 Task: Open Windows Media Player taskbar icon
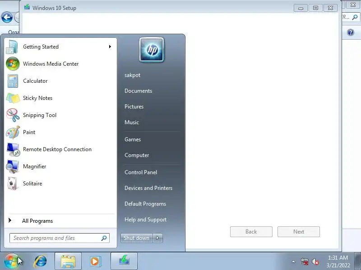click(x=95, y=261)
